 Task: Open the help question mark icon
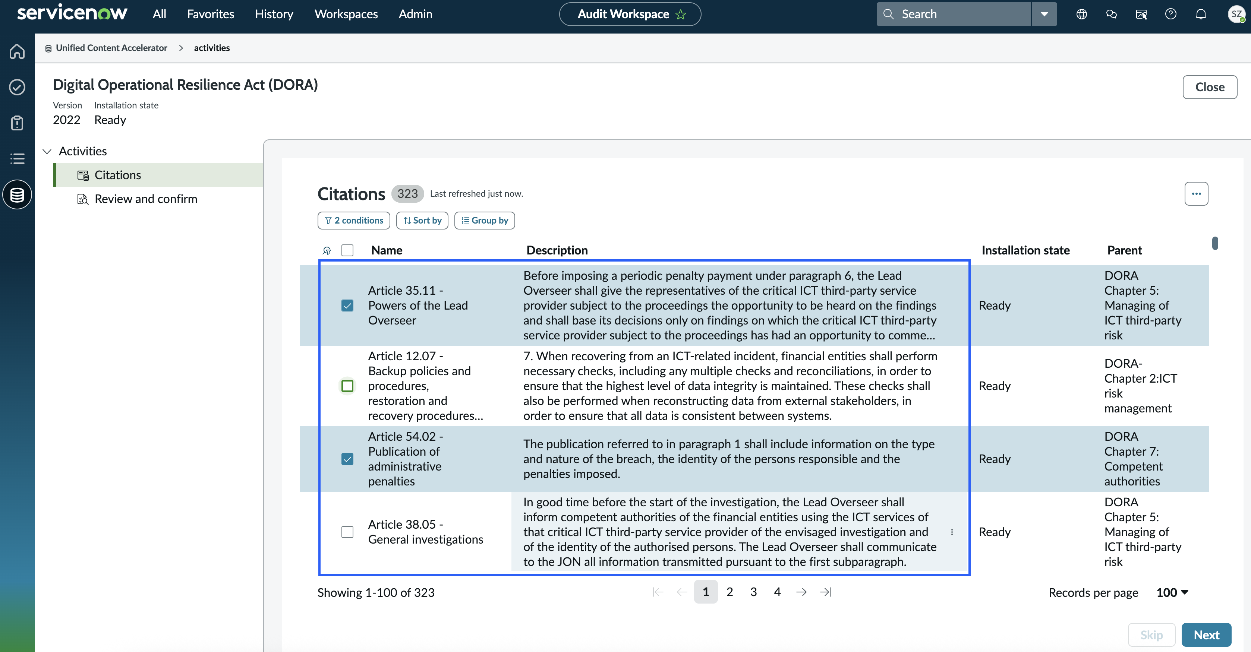[1170, 14]
